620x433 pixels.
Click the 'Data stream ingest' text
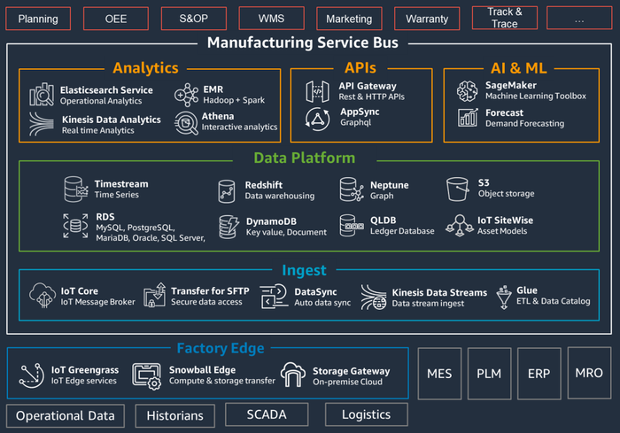coord(428,304)
